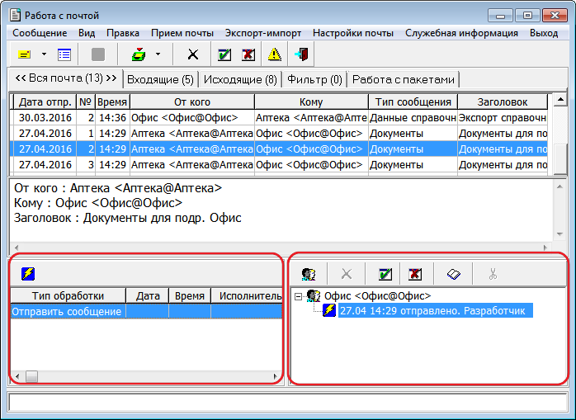Click the gray X icon in right panel toolbar
Image resolution: width=576 pixels, height=420 pixels.
[x=347, y=274]
